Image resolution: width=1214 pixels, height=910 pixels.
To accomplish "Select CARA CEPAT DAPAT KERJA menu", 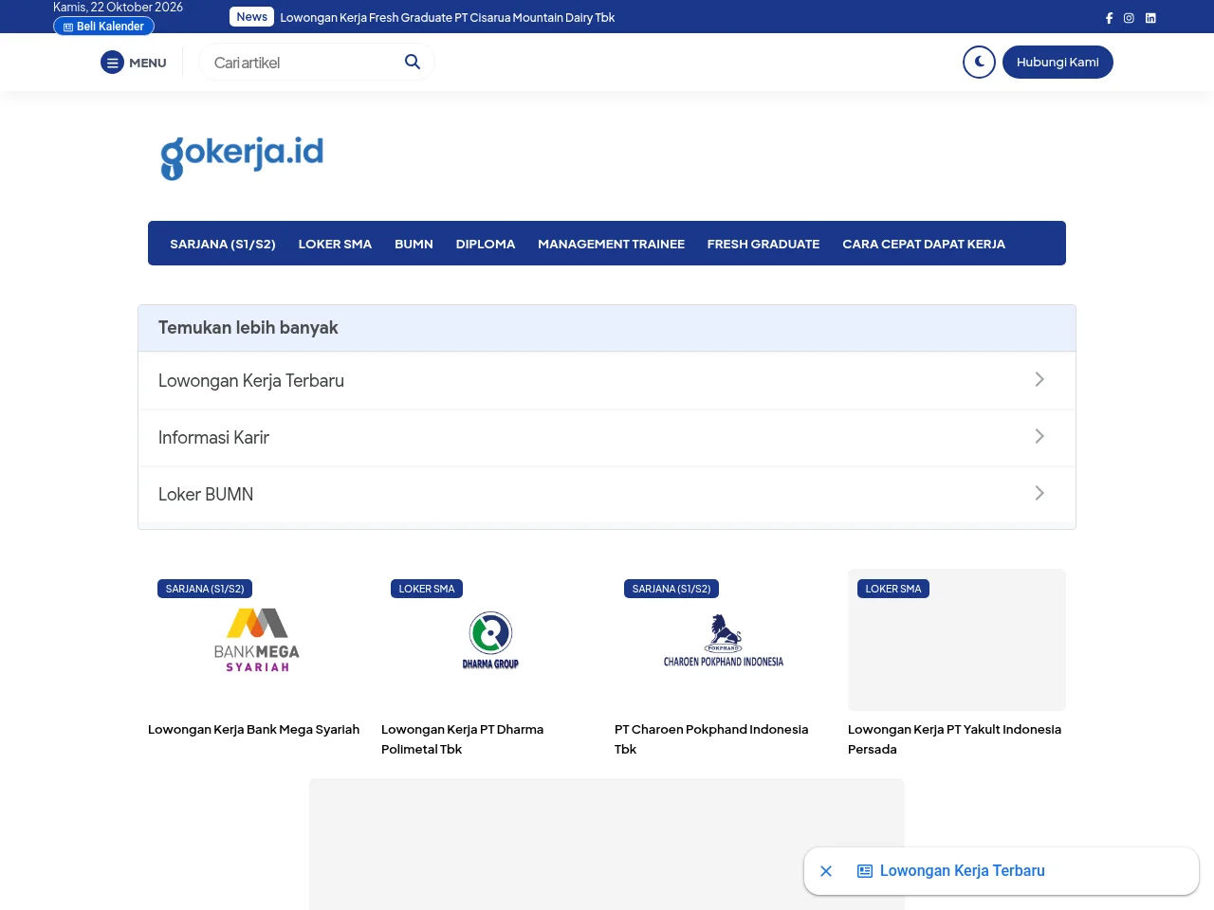I will [x=924, y=244].
